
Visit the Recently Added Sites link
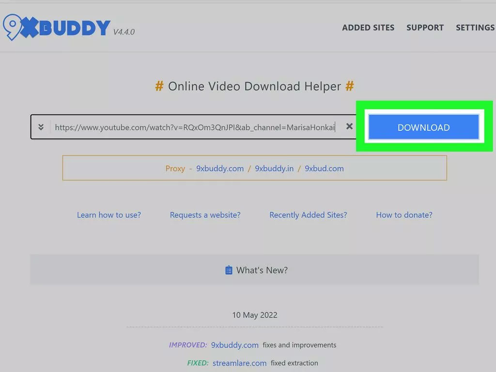[x=308, y=215]
